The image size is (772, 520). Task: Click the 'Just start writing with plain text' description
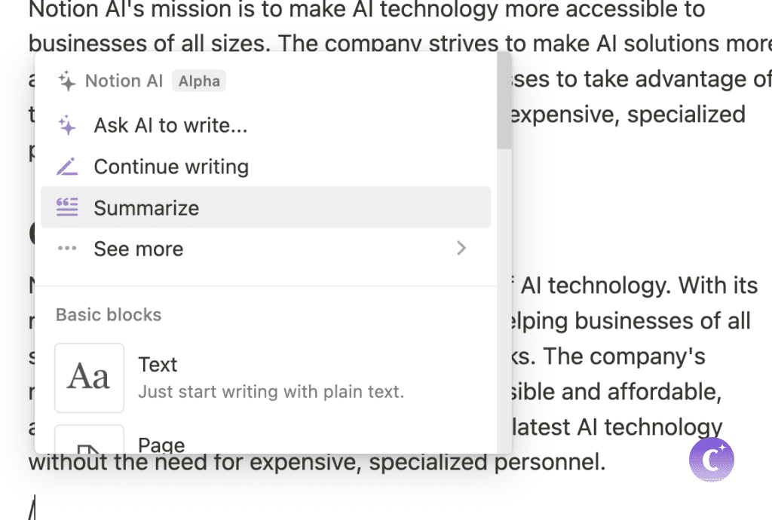[x=271, y=392]
